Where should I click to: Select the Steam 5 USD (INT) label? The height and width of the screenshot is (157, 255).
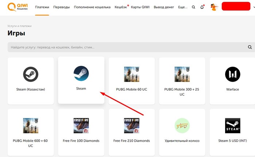coord(232,141)
